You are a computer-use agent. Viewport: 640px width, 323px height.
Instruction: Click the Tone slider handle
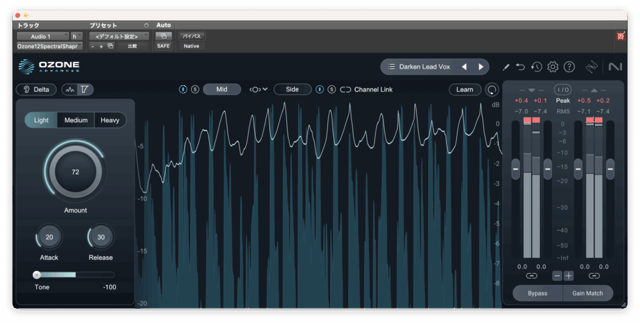(x=37, y=274)
